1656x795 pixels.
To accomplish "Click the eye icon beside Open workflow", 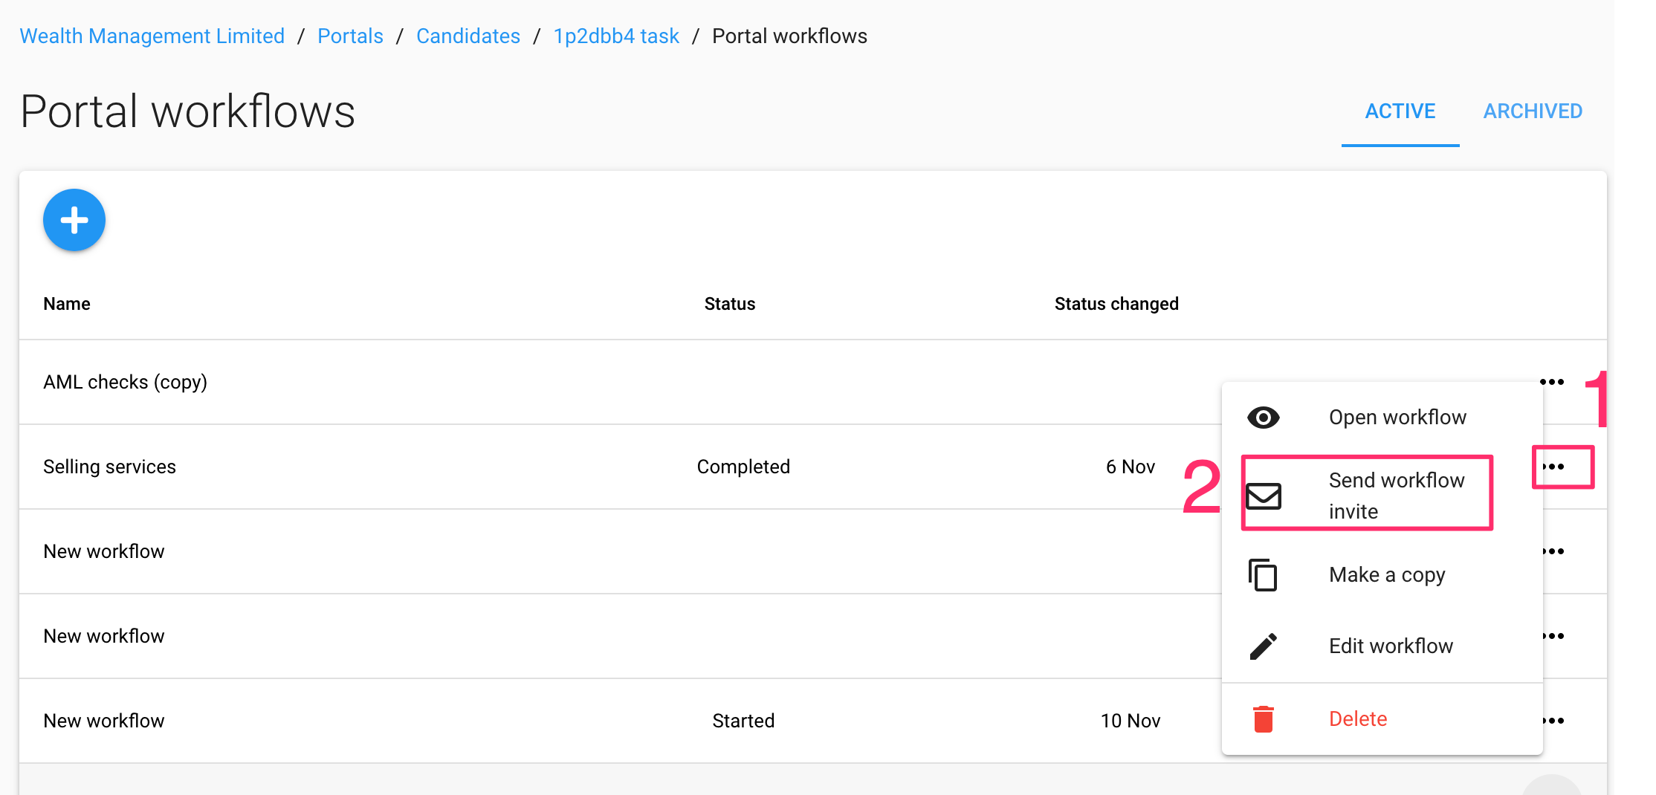I will point(1263,418).
